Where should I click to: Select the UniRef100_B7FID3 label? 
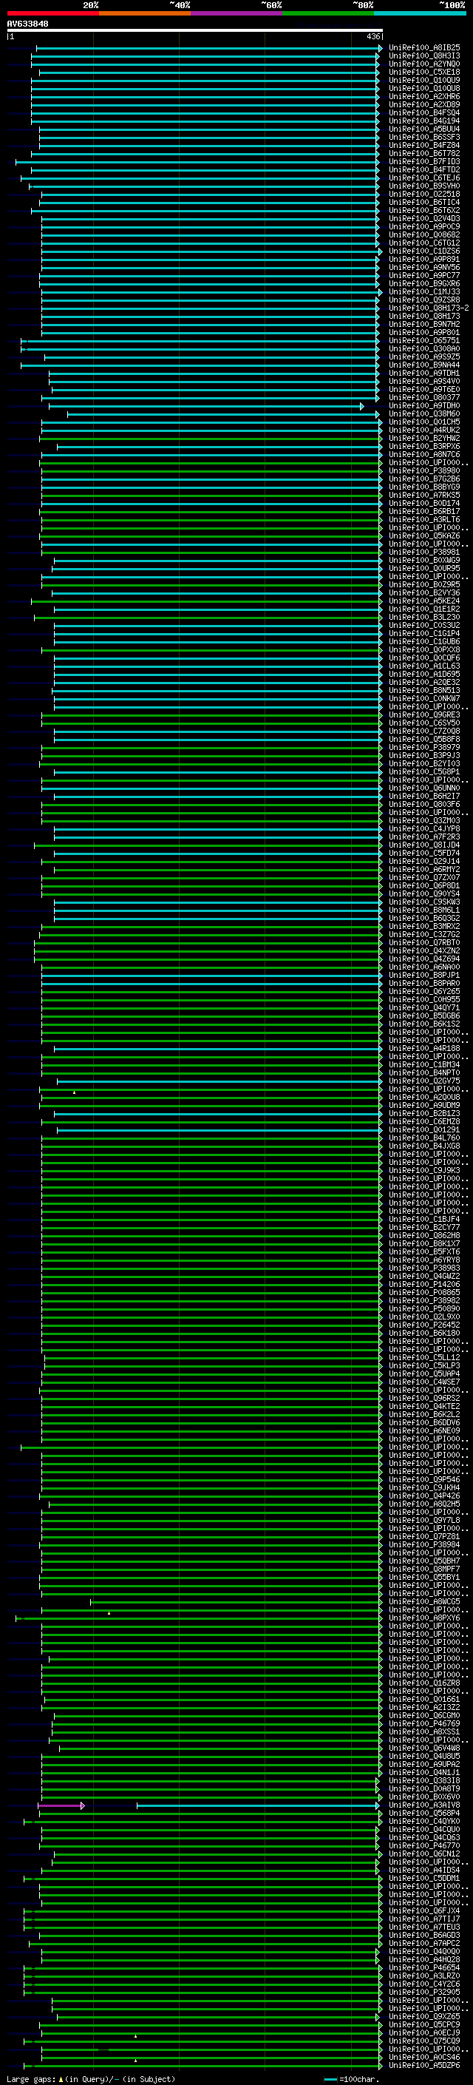(424, 162)
